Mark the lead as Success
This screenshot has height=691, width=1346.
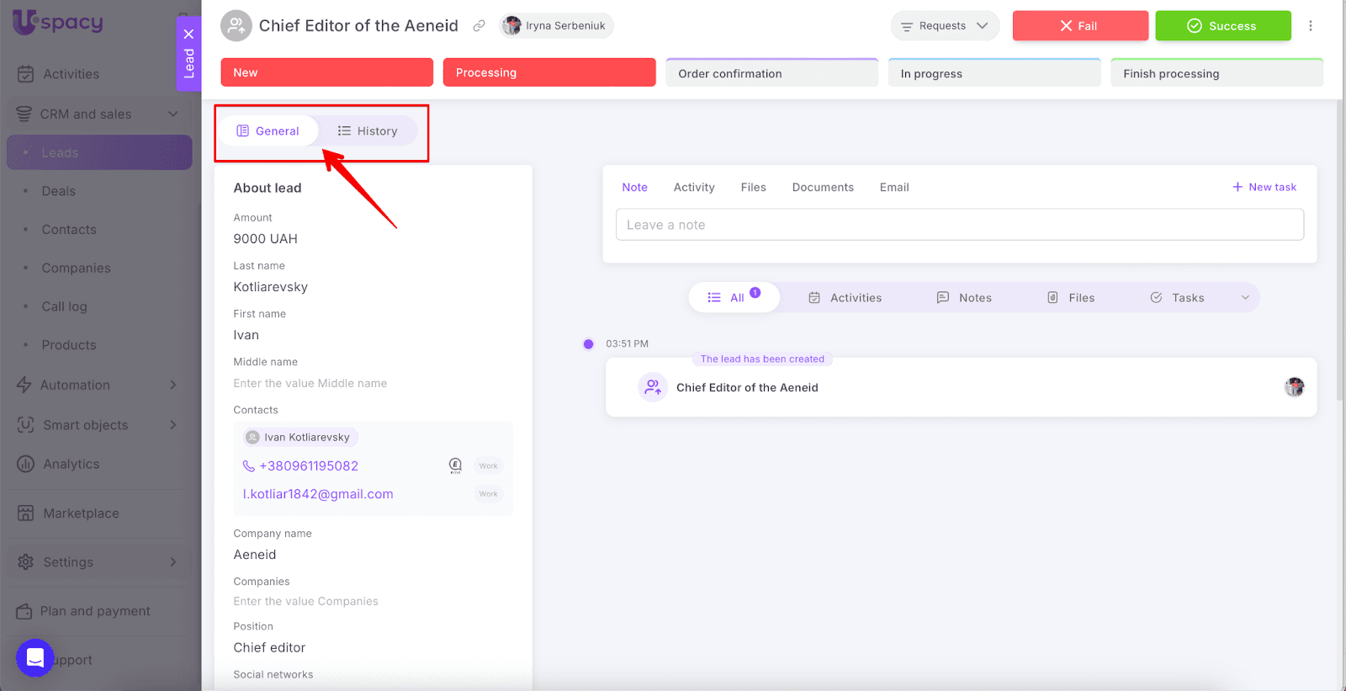click(x=1222, y=26)
